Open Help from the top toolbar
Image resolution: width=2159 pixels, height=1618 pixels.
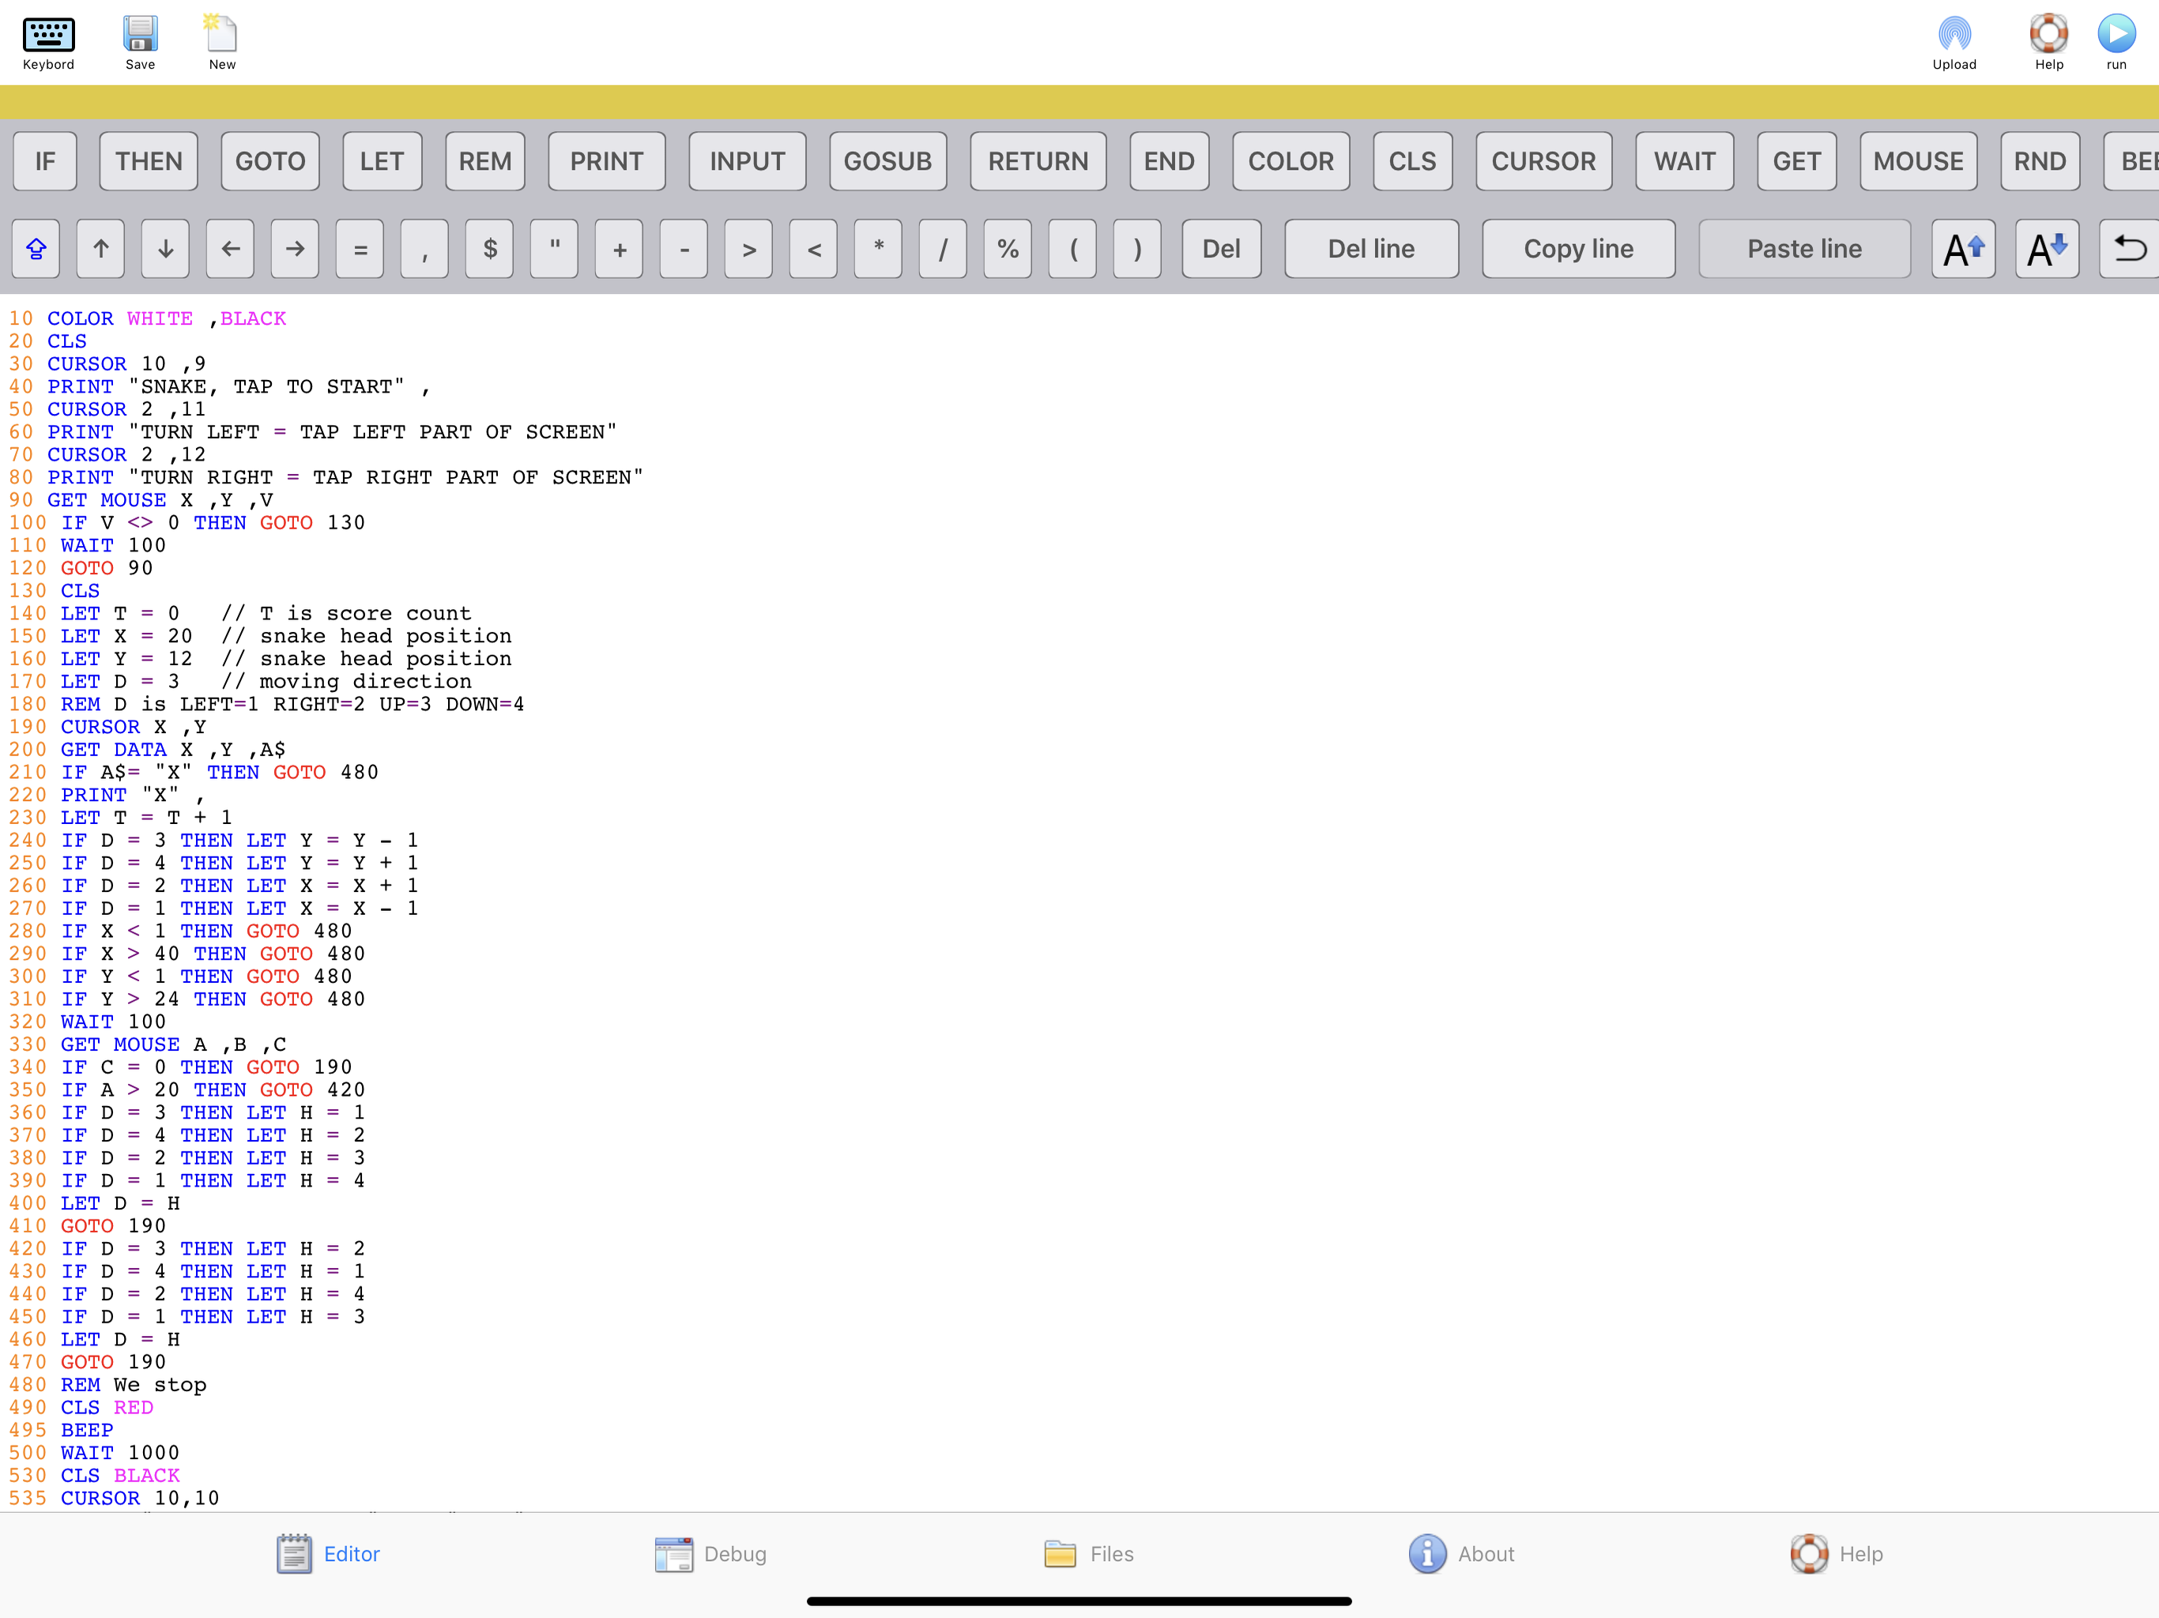point(2048,39)
